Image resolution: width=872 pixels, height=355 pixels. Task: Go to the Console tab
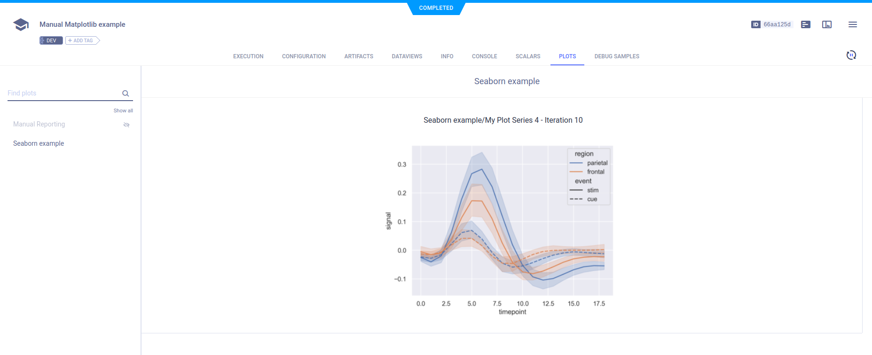click(484, 56)
